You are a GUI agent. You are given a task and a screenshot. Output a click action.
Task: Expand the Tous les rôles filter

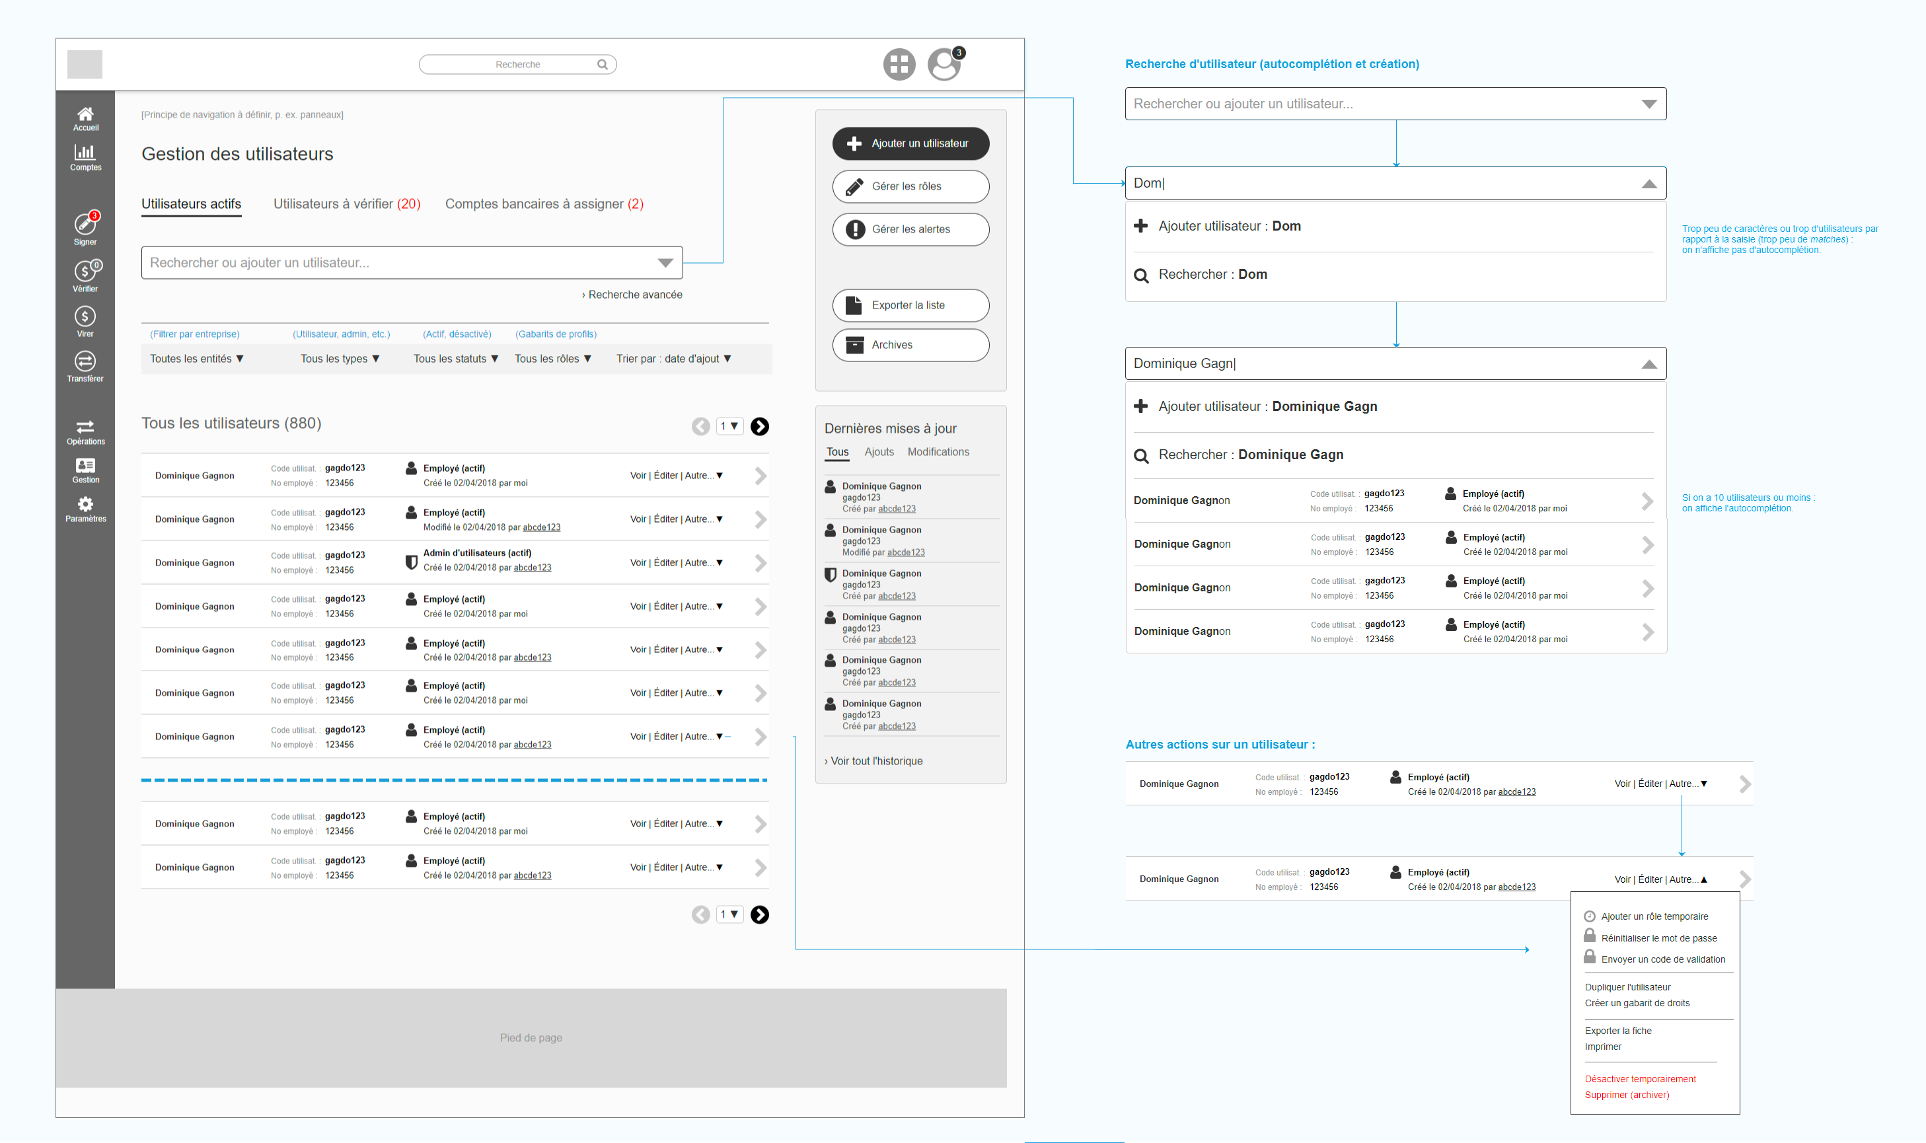[x=553, y=359]
